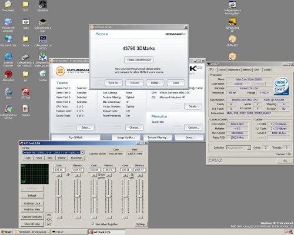The image size is (294, 235).
Task: Expand the ATITool profile dropdown
Action: pos(82,152)
